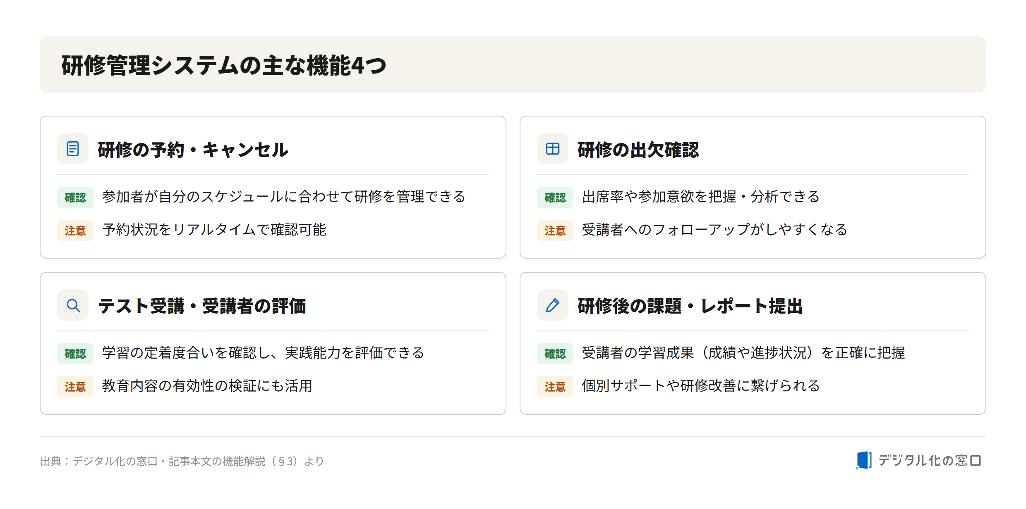The width and height of the screenshot is (1026, 509).
Task: Click the text 個別サポートや研修改善に繋げられる
Action: coord(701,386)
